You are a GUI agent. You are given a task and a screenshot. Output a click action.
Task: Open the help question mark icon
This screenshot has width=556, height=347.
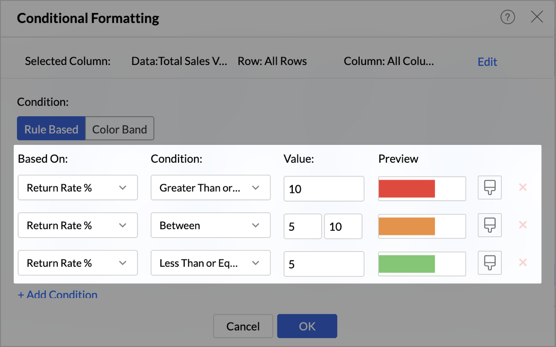[508, 18]
